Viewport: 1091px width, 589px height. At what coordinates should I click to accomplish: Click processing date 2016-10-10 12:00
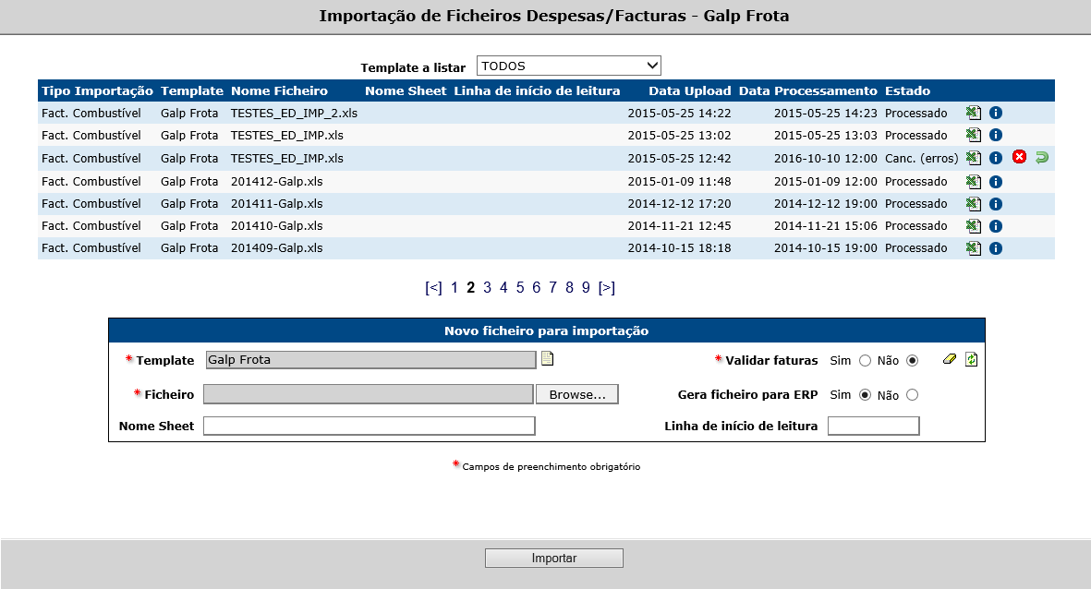[x=825, y=159]
